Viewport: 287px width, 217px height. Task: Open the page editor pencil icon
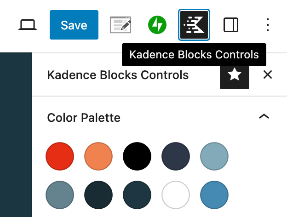[x=121, y=25]
